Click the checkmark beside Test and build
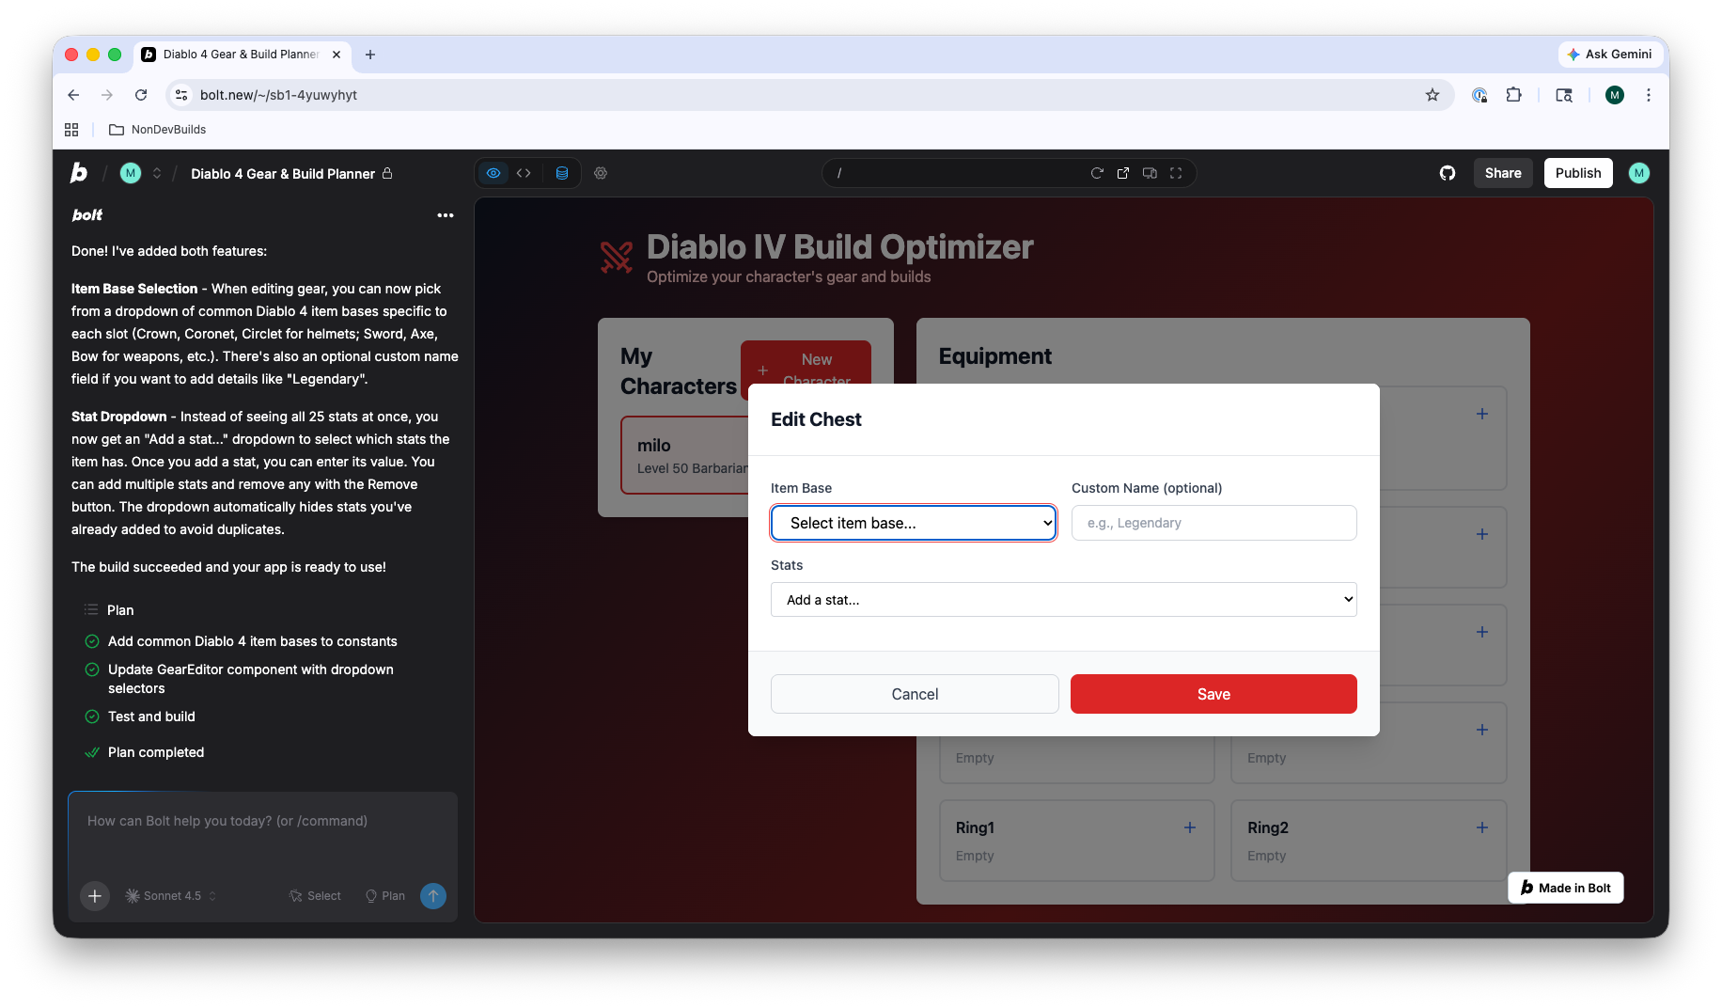 (x=91, y=717)
